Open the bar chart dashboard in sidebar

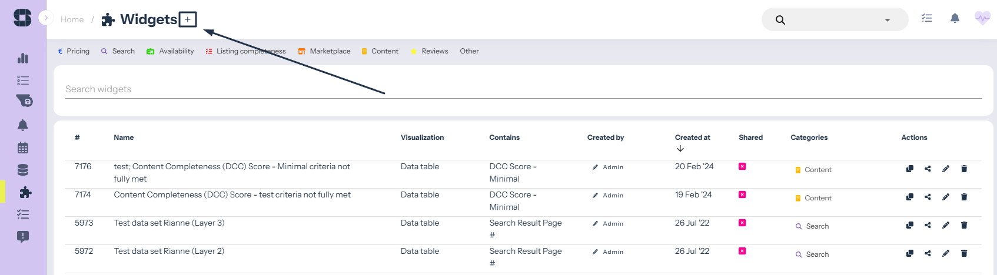point(23,58)
